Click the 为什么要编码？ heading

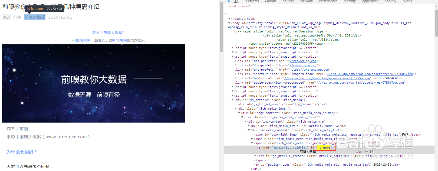click(22, 152)
